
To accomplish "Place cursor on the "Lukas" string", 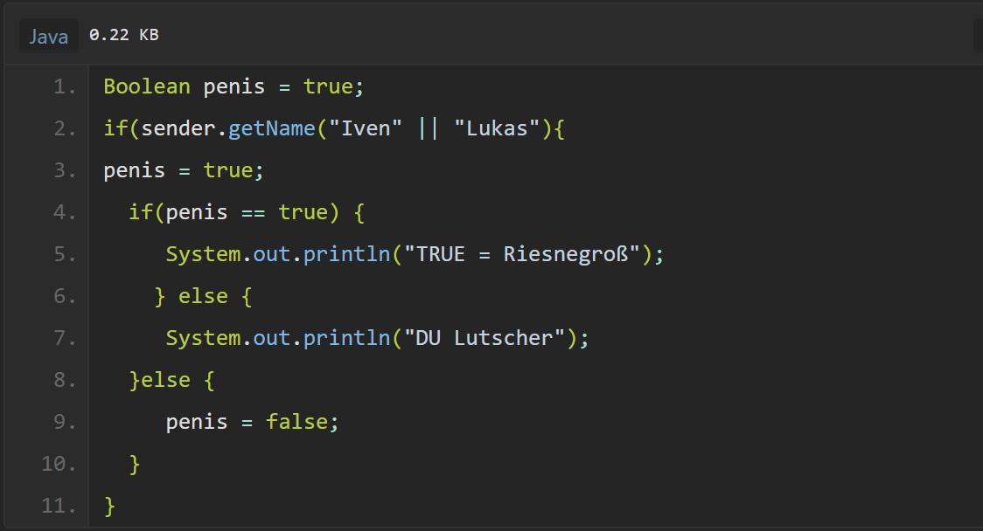I will [x=497, y=128].
